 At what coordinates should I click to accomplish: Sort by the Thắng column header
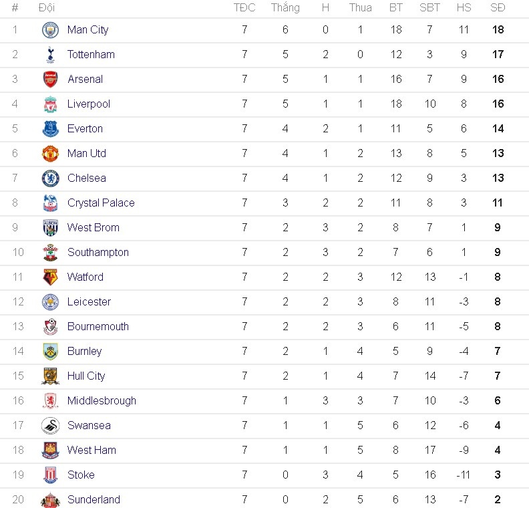(x=285, y=8)
